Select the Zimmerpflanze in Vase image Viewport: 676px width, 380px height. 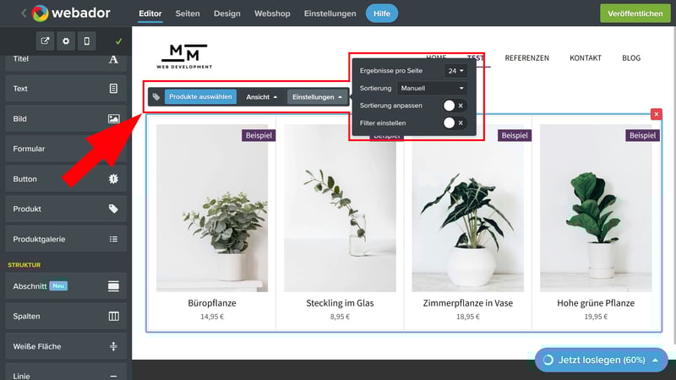468,208
